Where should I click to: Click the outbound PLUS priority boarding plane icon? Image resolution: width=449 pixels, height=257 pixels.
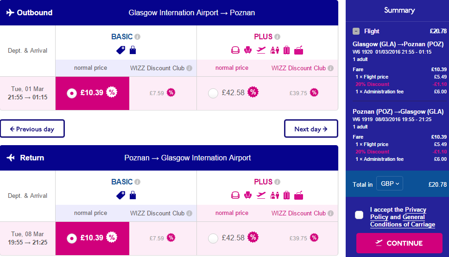tap(261, 50)
